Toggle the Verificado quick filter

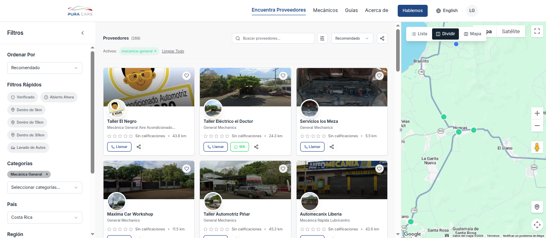click(x=23, y=97)
